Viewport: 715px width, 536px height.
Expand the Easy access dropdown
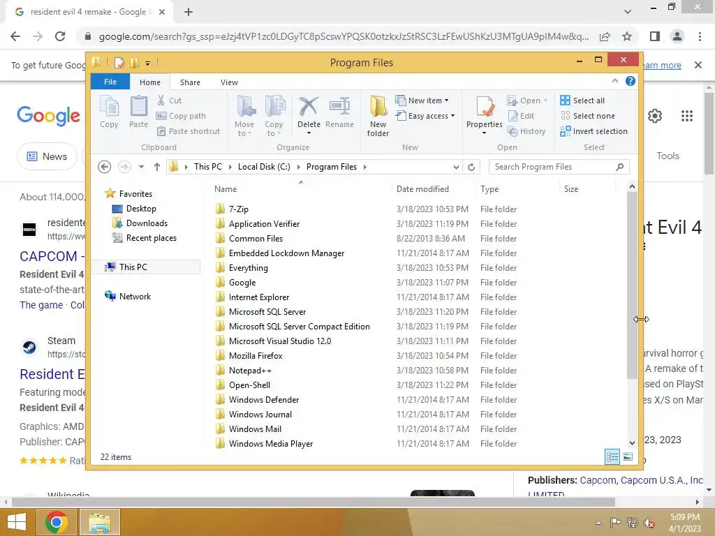tap(452, 116)
